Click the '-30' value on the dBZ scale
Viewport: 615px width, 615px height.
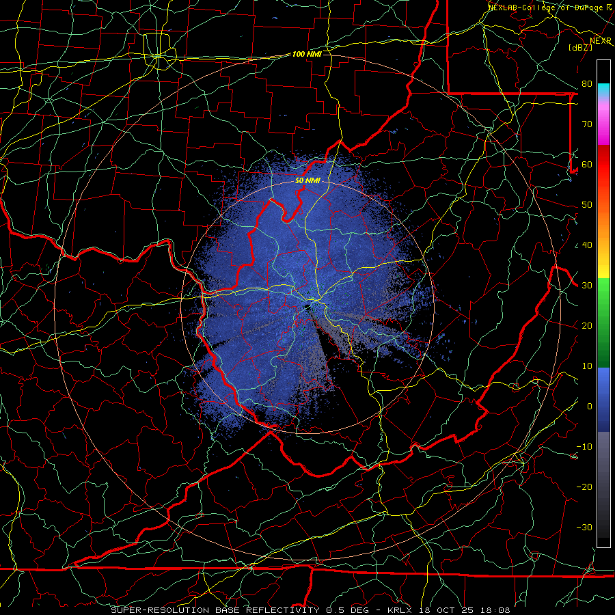click(584, 528)
